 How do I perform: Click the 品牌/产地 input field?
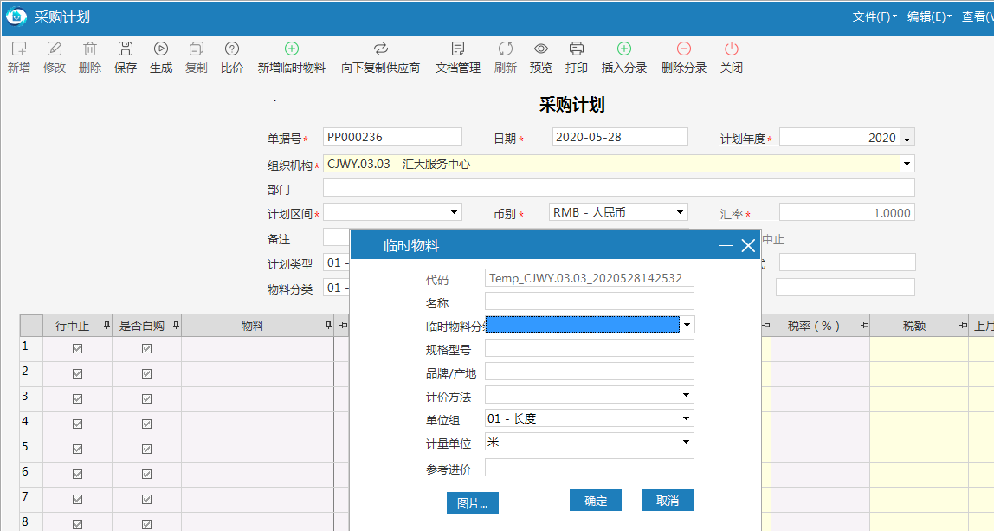pos(590,372)
